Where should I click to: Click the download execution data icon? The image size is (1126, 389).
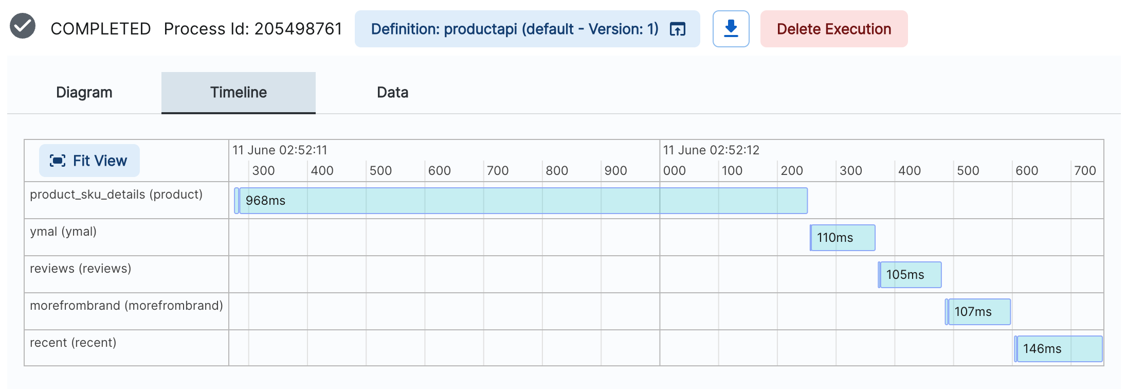[731, 29]
